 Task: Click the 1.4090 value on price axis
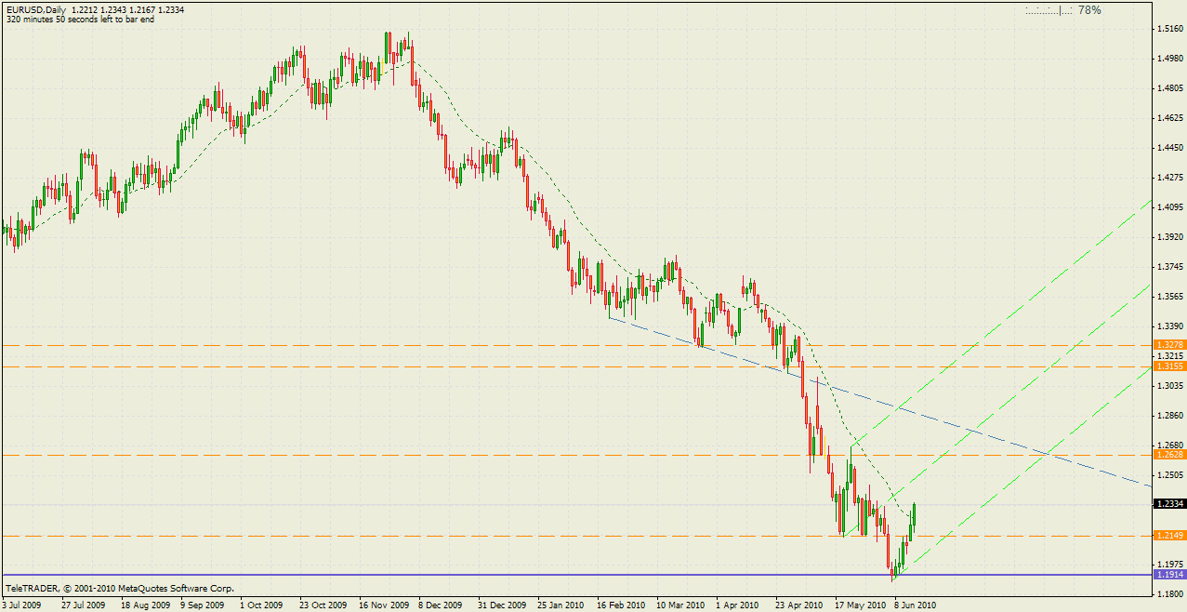tap(1170, 207)
